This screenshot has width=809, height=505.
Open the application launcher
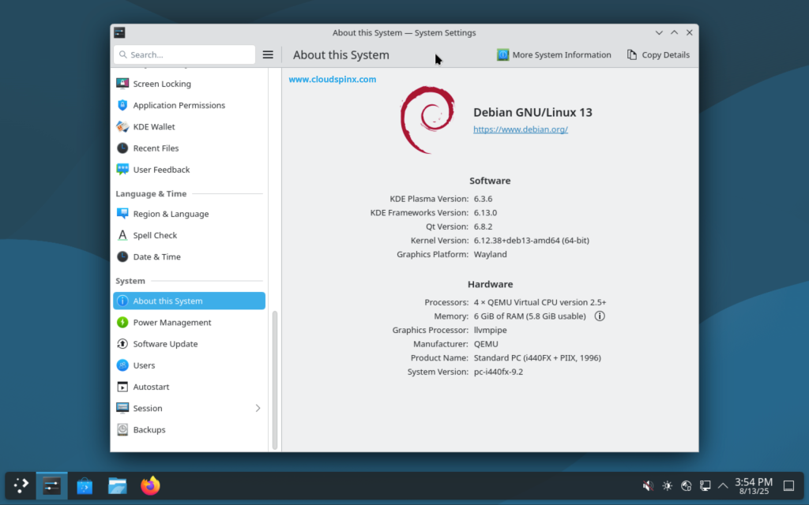pyautogui.click(x=20, y=485)
